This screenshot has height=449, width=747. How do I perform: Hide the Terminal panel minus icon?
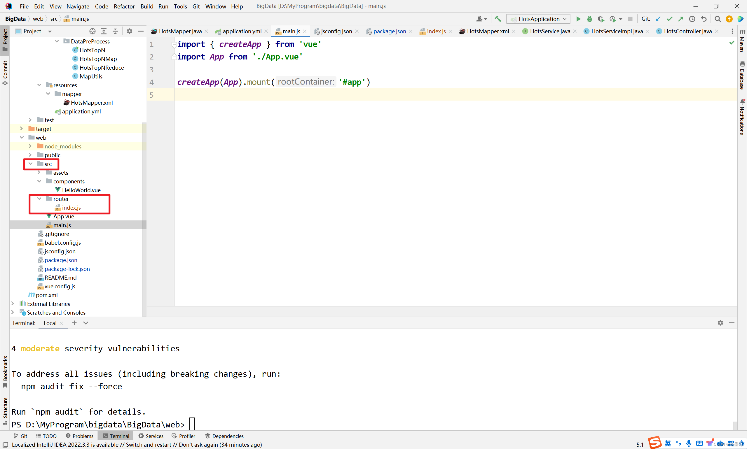(732, 323)
